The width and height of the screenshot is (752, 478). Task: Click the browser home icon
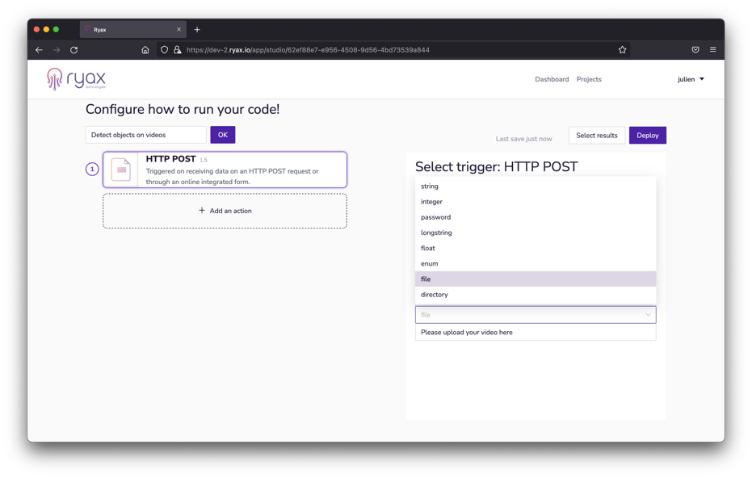coord(145,50)
